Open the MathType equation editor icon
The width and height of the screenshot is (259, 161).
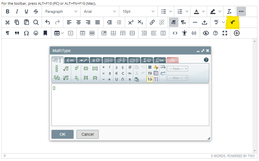point(232,22)
